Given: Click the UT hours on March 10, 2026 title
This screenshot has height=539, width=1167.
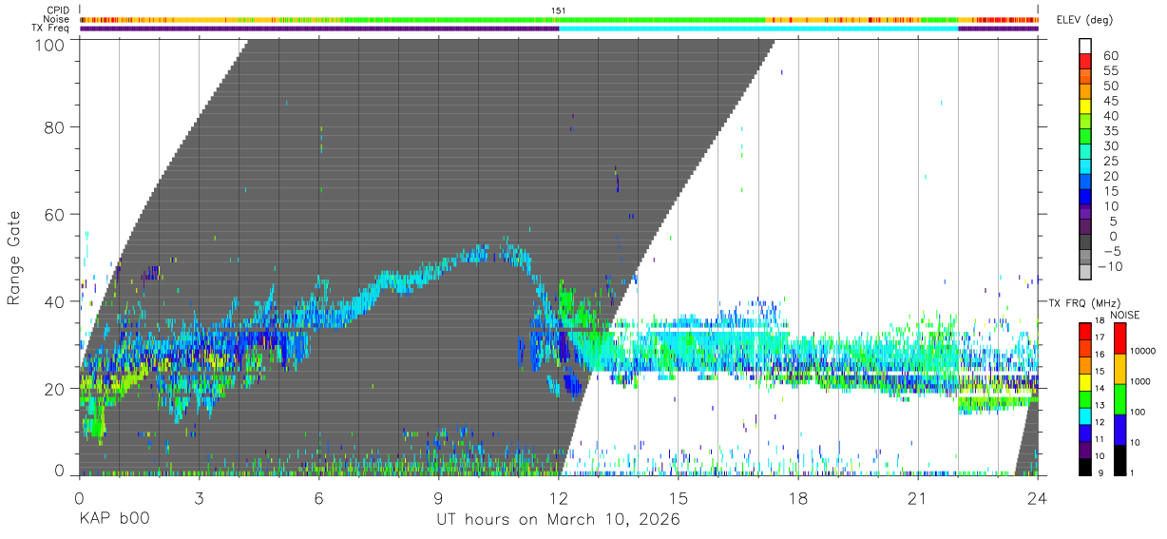Looking at the screenshot, I should point(558,521).
